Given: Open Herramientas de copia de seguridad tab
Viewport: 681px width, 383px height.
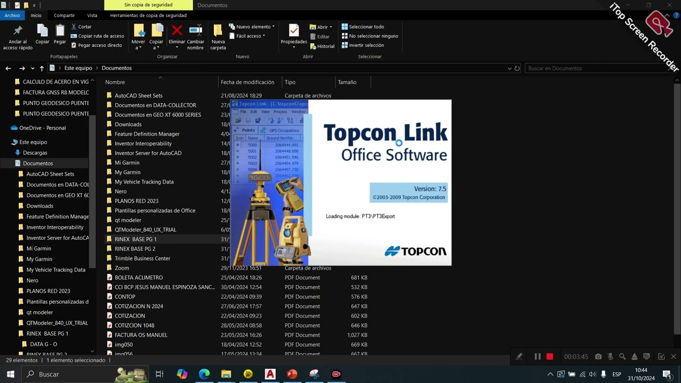Looking at the screenshot, I should [148, 15].
